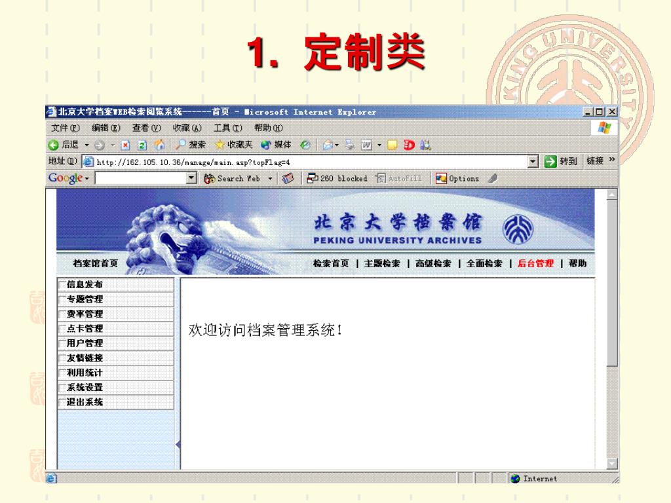Open the 收藏 menu
This screenshot has width=671, height=503.
tap(187, 128)
